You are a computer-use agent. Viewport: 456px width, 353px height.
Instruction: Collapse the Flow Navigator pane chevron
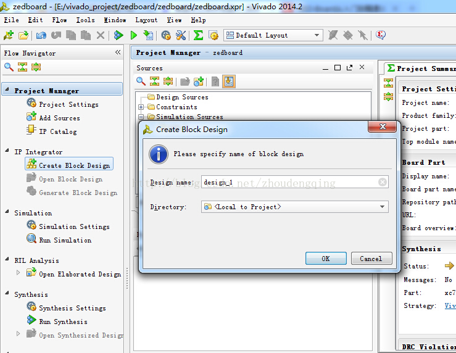pyautogui.click(x=118, y=52)
